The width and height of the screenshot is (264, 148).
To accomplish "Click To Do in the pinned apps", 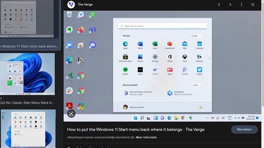I will [155, 71].
